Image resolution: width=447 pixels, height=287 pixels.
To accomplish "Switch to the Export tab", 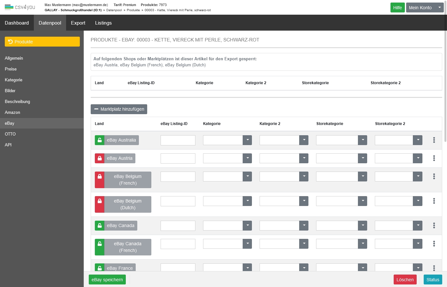I will [x=78, y=23].
